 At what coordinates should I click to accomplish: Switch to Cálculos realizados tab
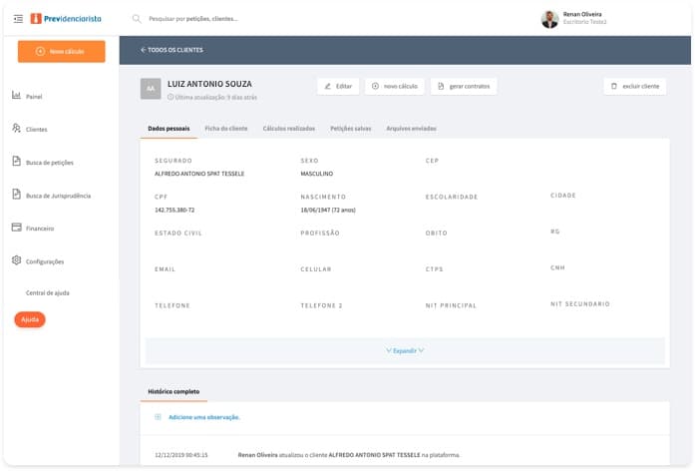coord(289,128)
